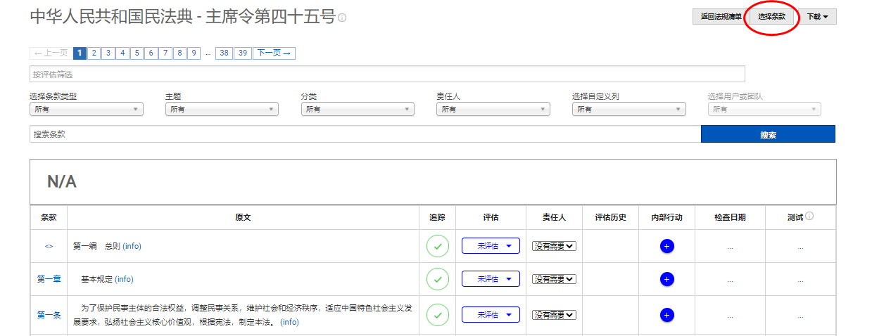Select current page 1 in pagination
The width and height of the screenshot is (872, 336).
80,53
